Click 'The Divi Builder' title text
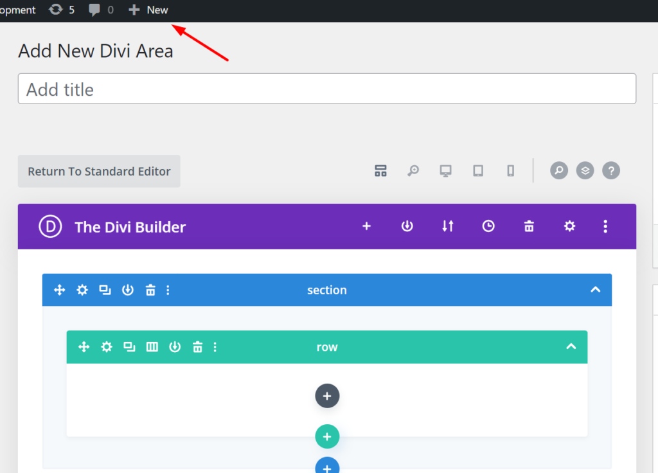This screenshot has width=658, height=473. coord(130,227)
